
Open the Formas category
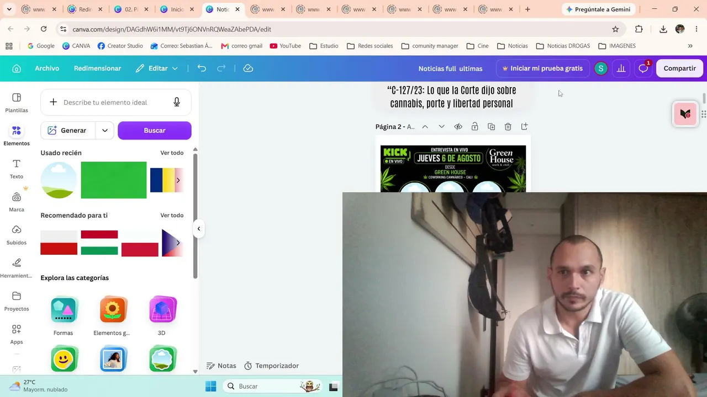pos(64,316)
